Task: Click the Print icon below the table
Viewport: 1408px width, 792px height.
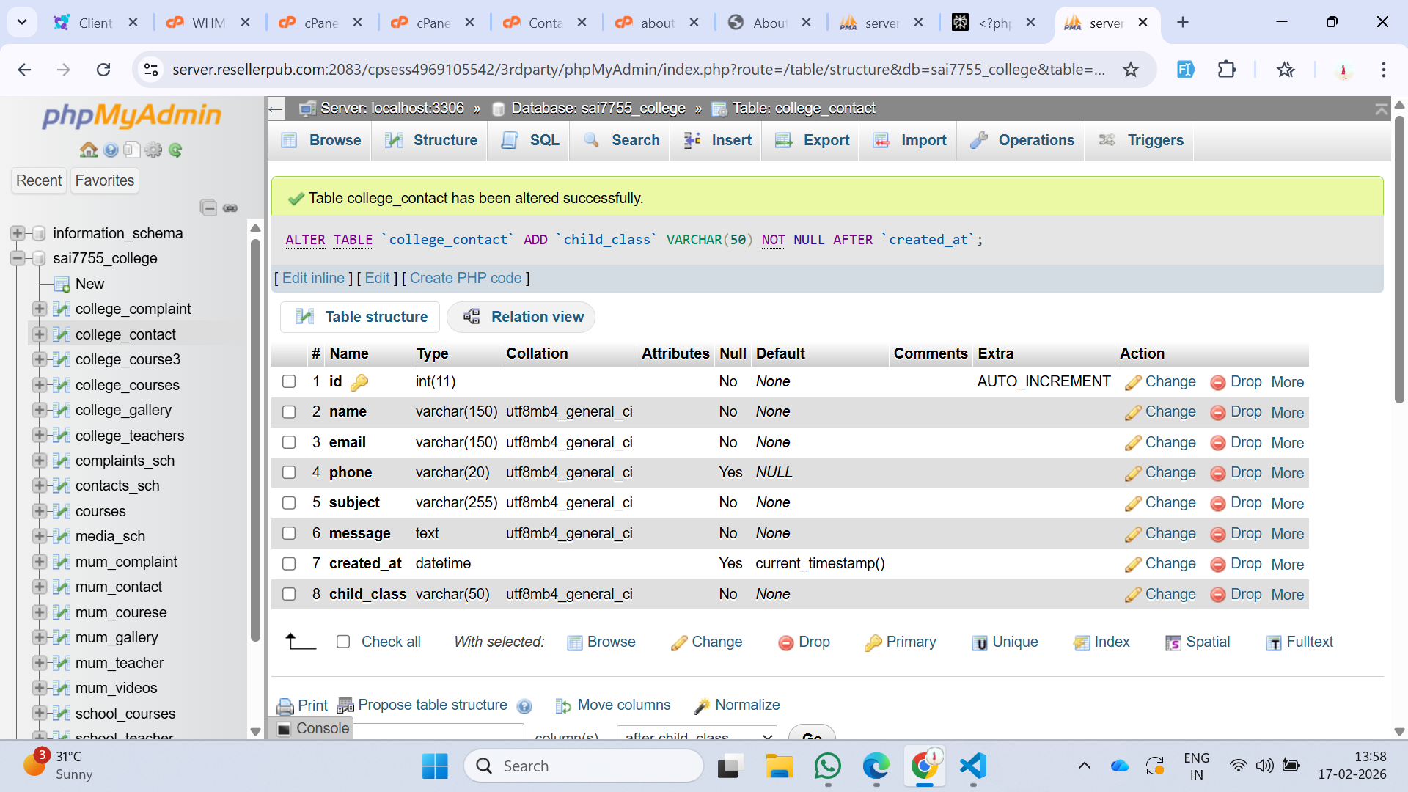Action: click(x=285, y=706)
